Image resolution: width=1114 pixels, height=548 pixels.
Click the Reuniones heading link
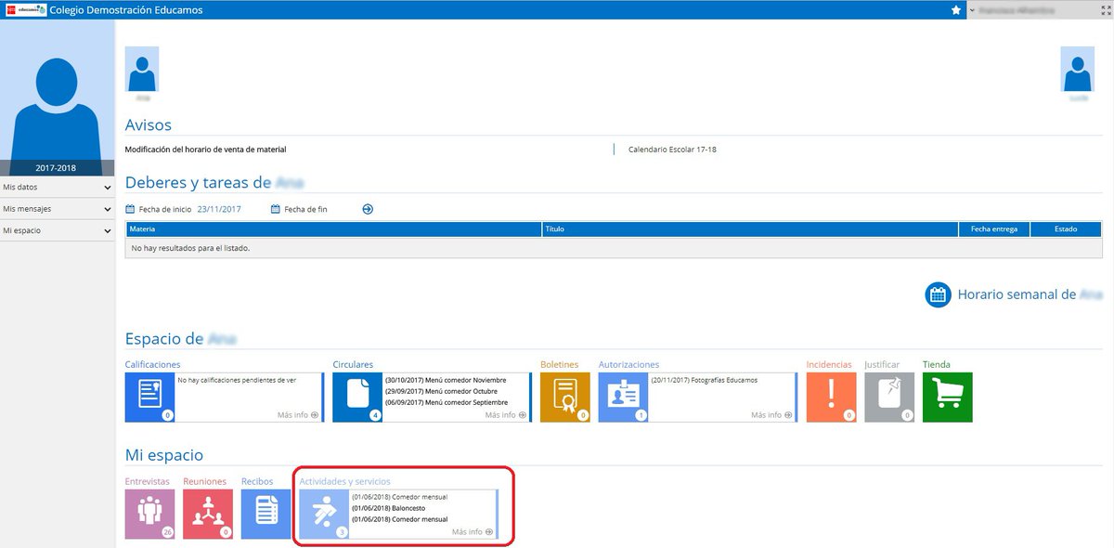(x=205, y=482)
